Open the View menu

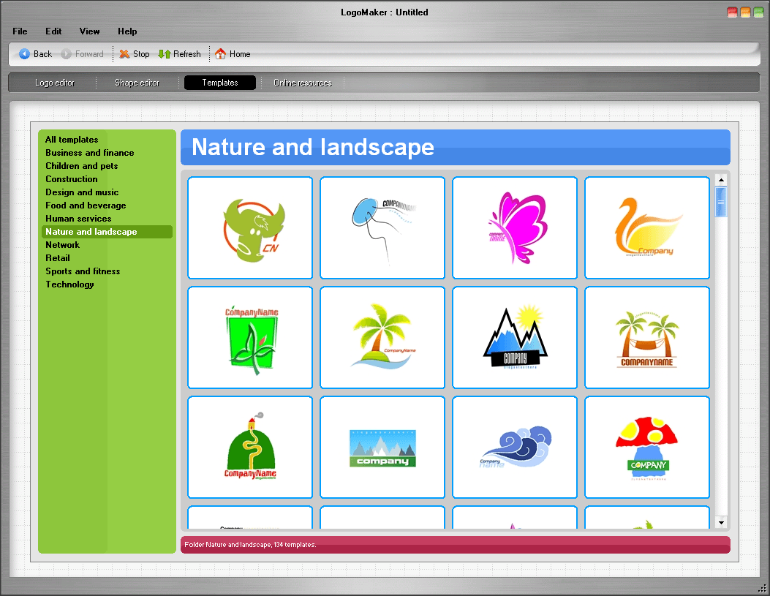(89, 31)
